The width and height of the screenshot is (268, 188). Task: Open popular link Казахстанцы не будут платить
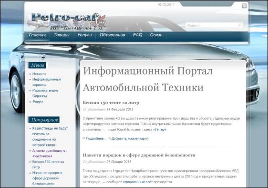50,136
